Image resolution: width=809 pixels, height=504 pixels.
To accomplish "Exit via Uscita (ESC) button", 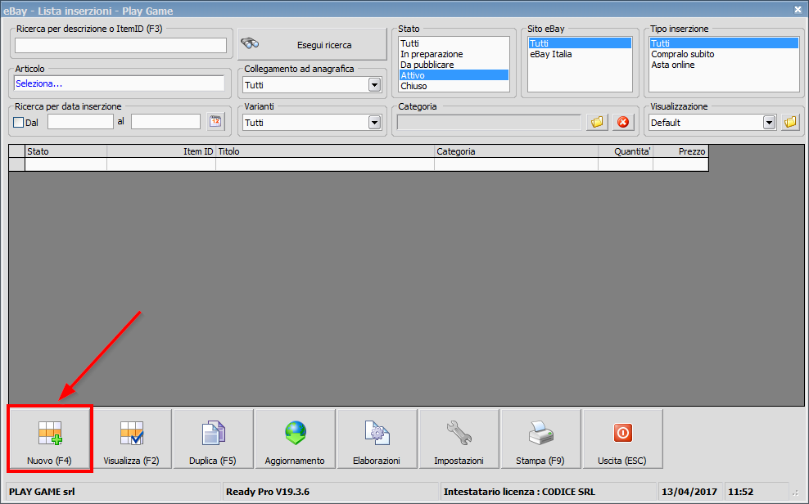I will (x=622, y=439).
